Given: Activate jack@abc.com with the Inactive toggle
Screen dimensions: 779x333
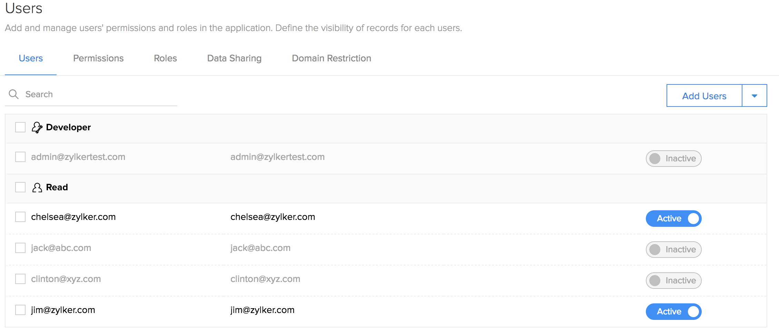Looking at the screenshot, I should 673,250.
